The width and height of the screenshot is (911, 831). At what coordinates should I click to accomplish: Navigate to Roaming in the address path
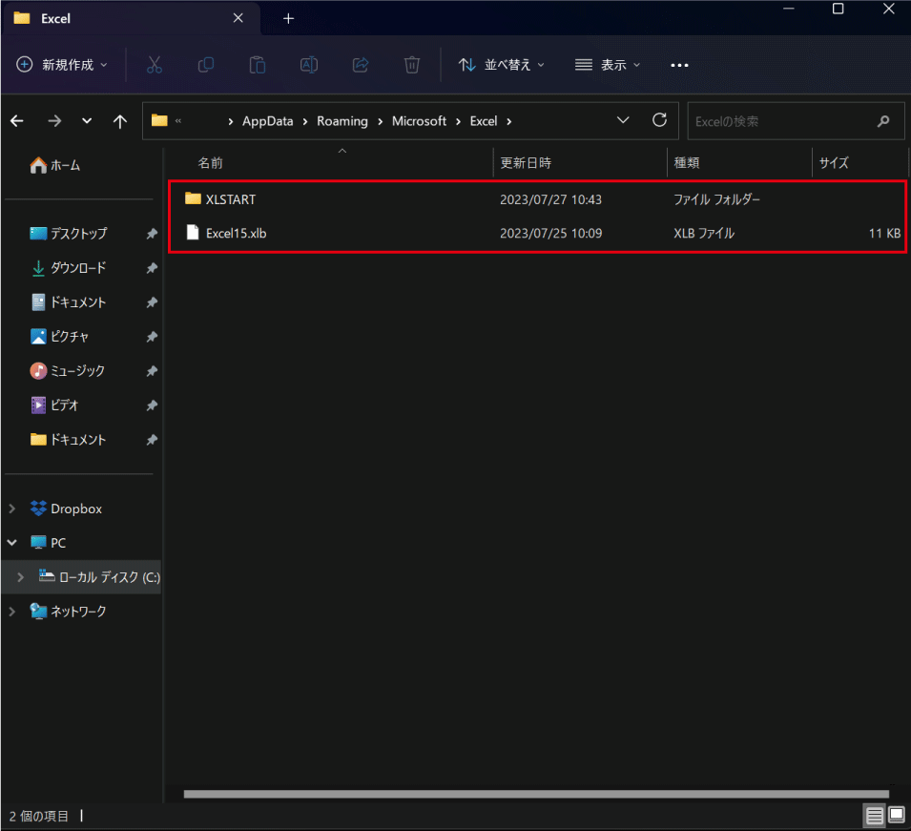[342, 121]
